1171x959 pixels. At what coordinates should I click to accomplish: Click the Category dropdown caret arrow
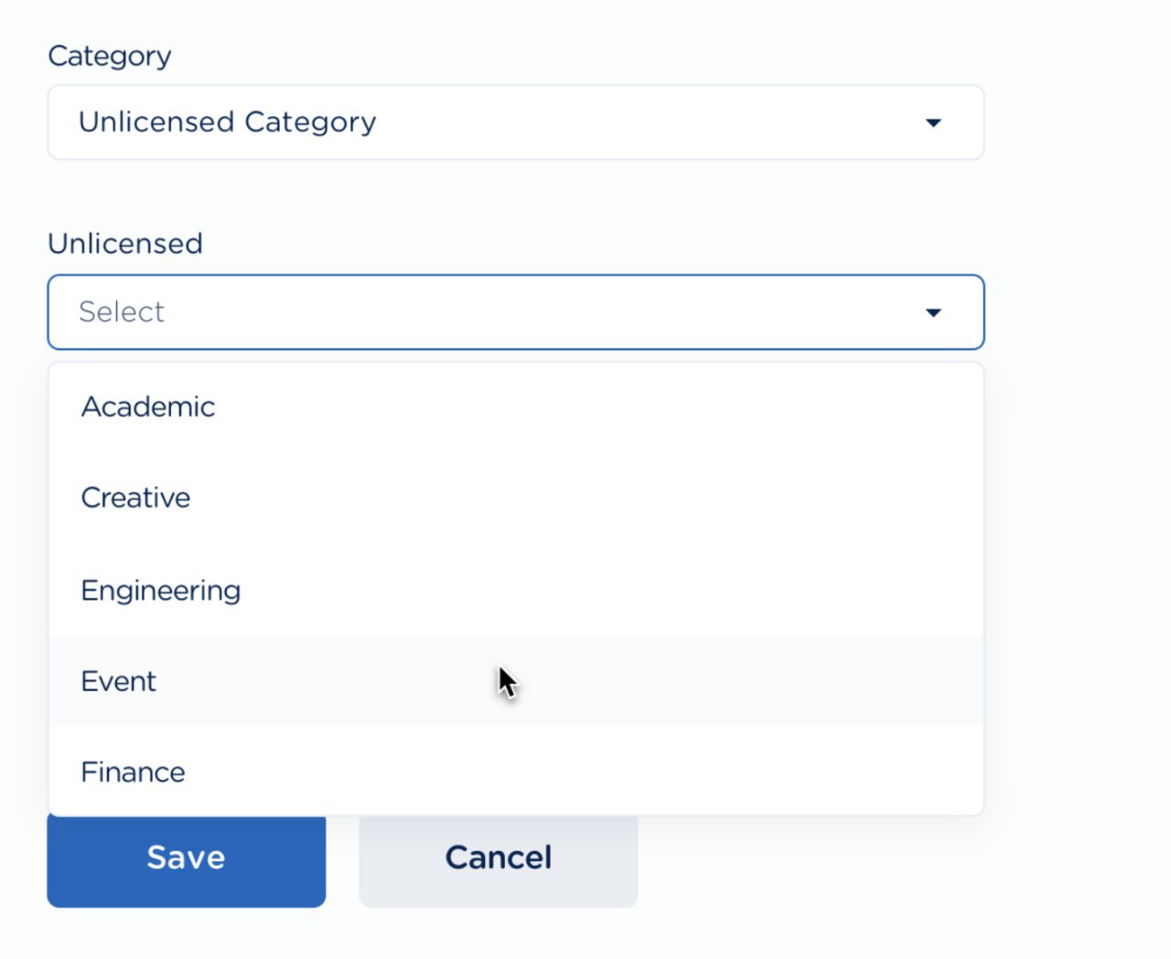(x=933, y=123)
